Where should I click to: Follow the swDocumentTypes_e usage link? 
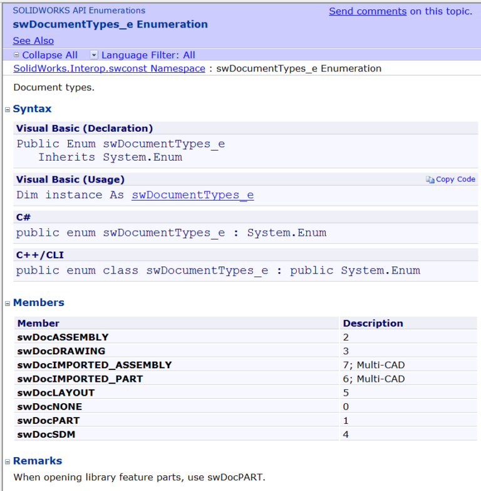(x=193, y=195)
